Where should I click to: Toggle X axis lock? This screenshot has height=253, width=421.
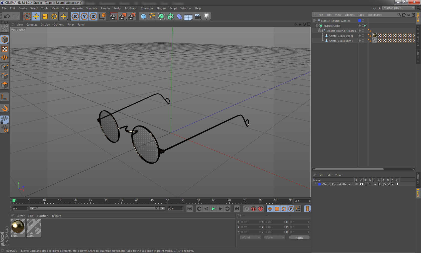tap(75, 17)
